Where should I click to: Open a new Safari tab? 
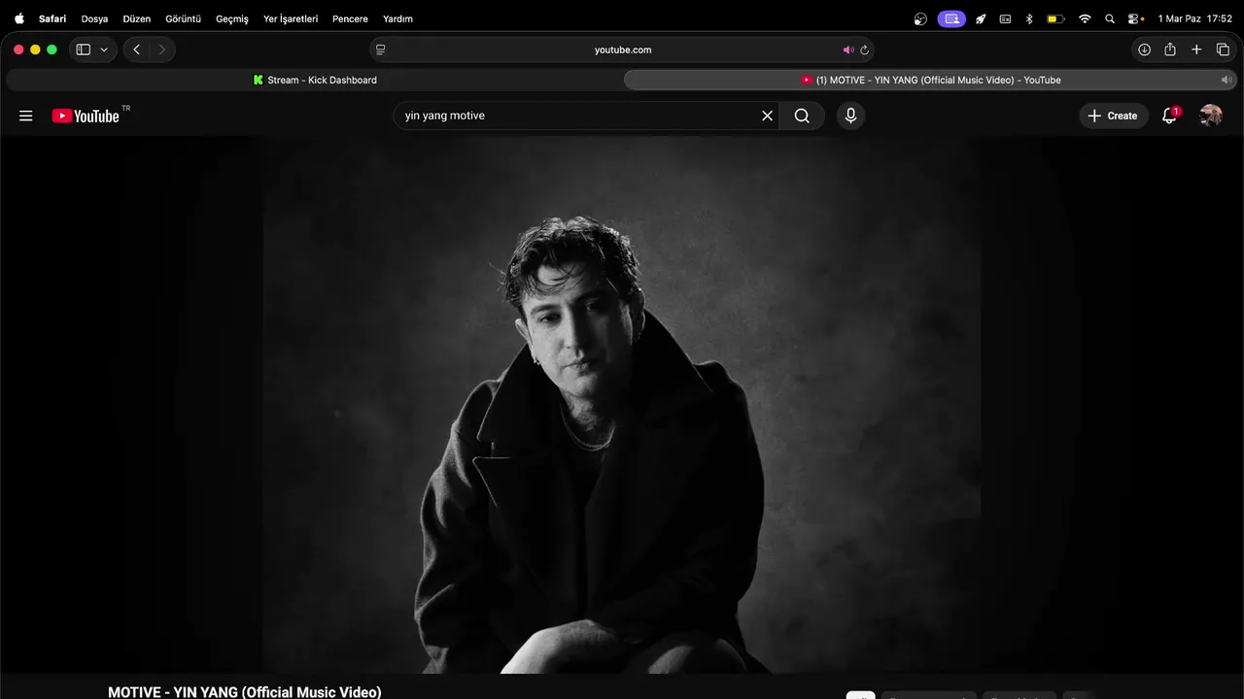point(1196,50)
